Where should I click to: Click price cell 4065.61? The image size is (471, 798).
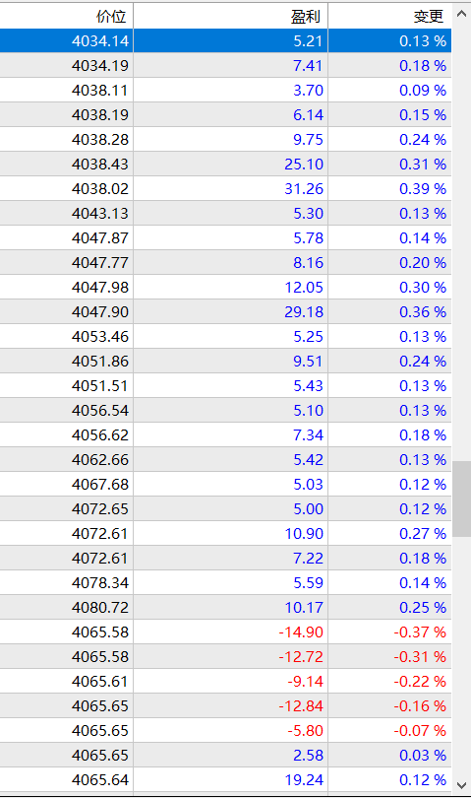[x=100, y=682]
